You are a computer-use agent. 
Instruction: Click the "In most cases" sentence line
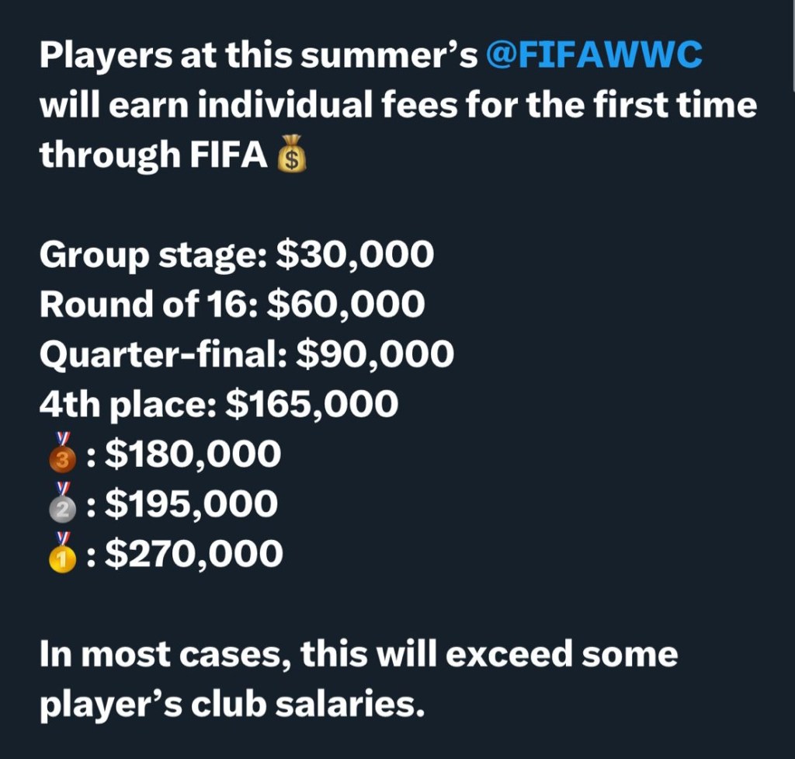coord(358,654)
